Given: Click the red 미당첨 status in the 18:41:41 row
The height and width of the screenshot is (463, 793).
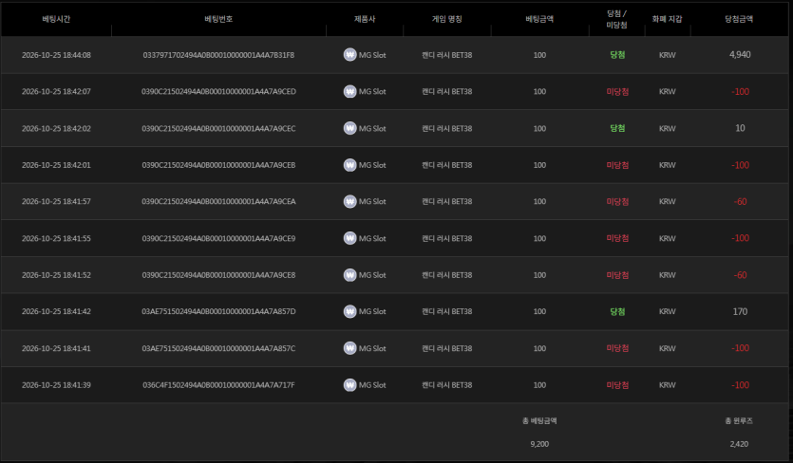Looking at the screenshot, I should click(617, 348).
